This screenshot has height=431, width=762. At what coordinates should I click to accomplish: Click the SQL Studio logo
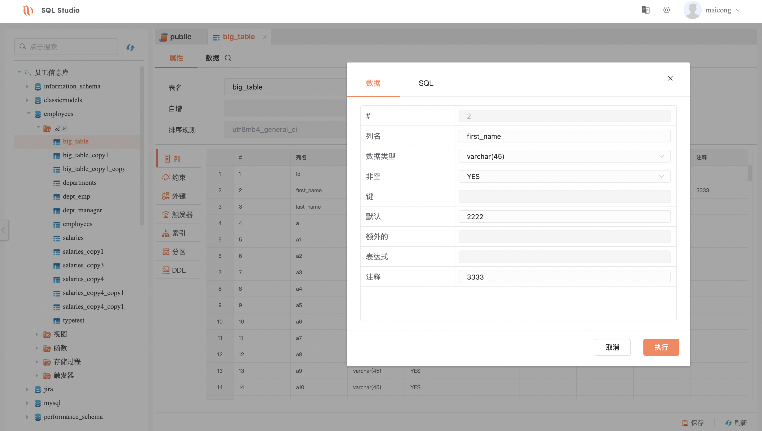point(28,10)
